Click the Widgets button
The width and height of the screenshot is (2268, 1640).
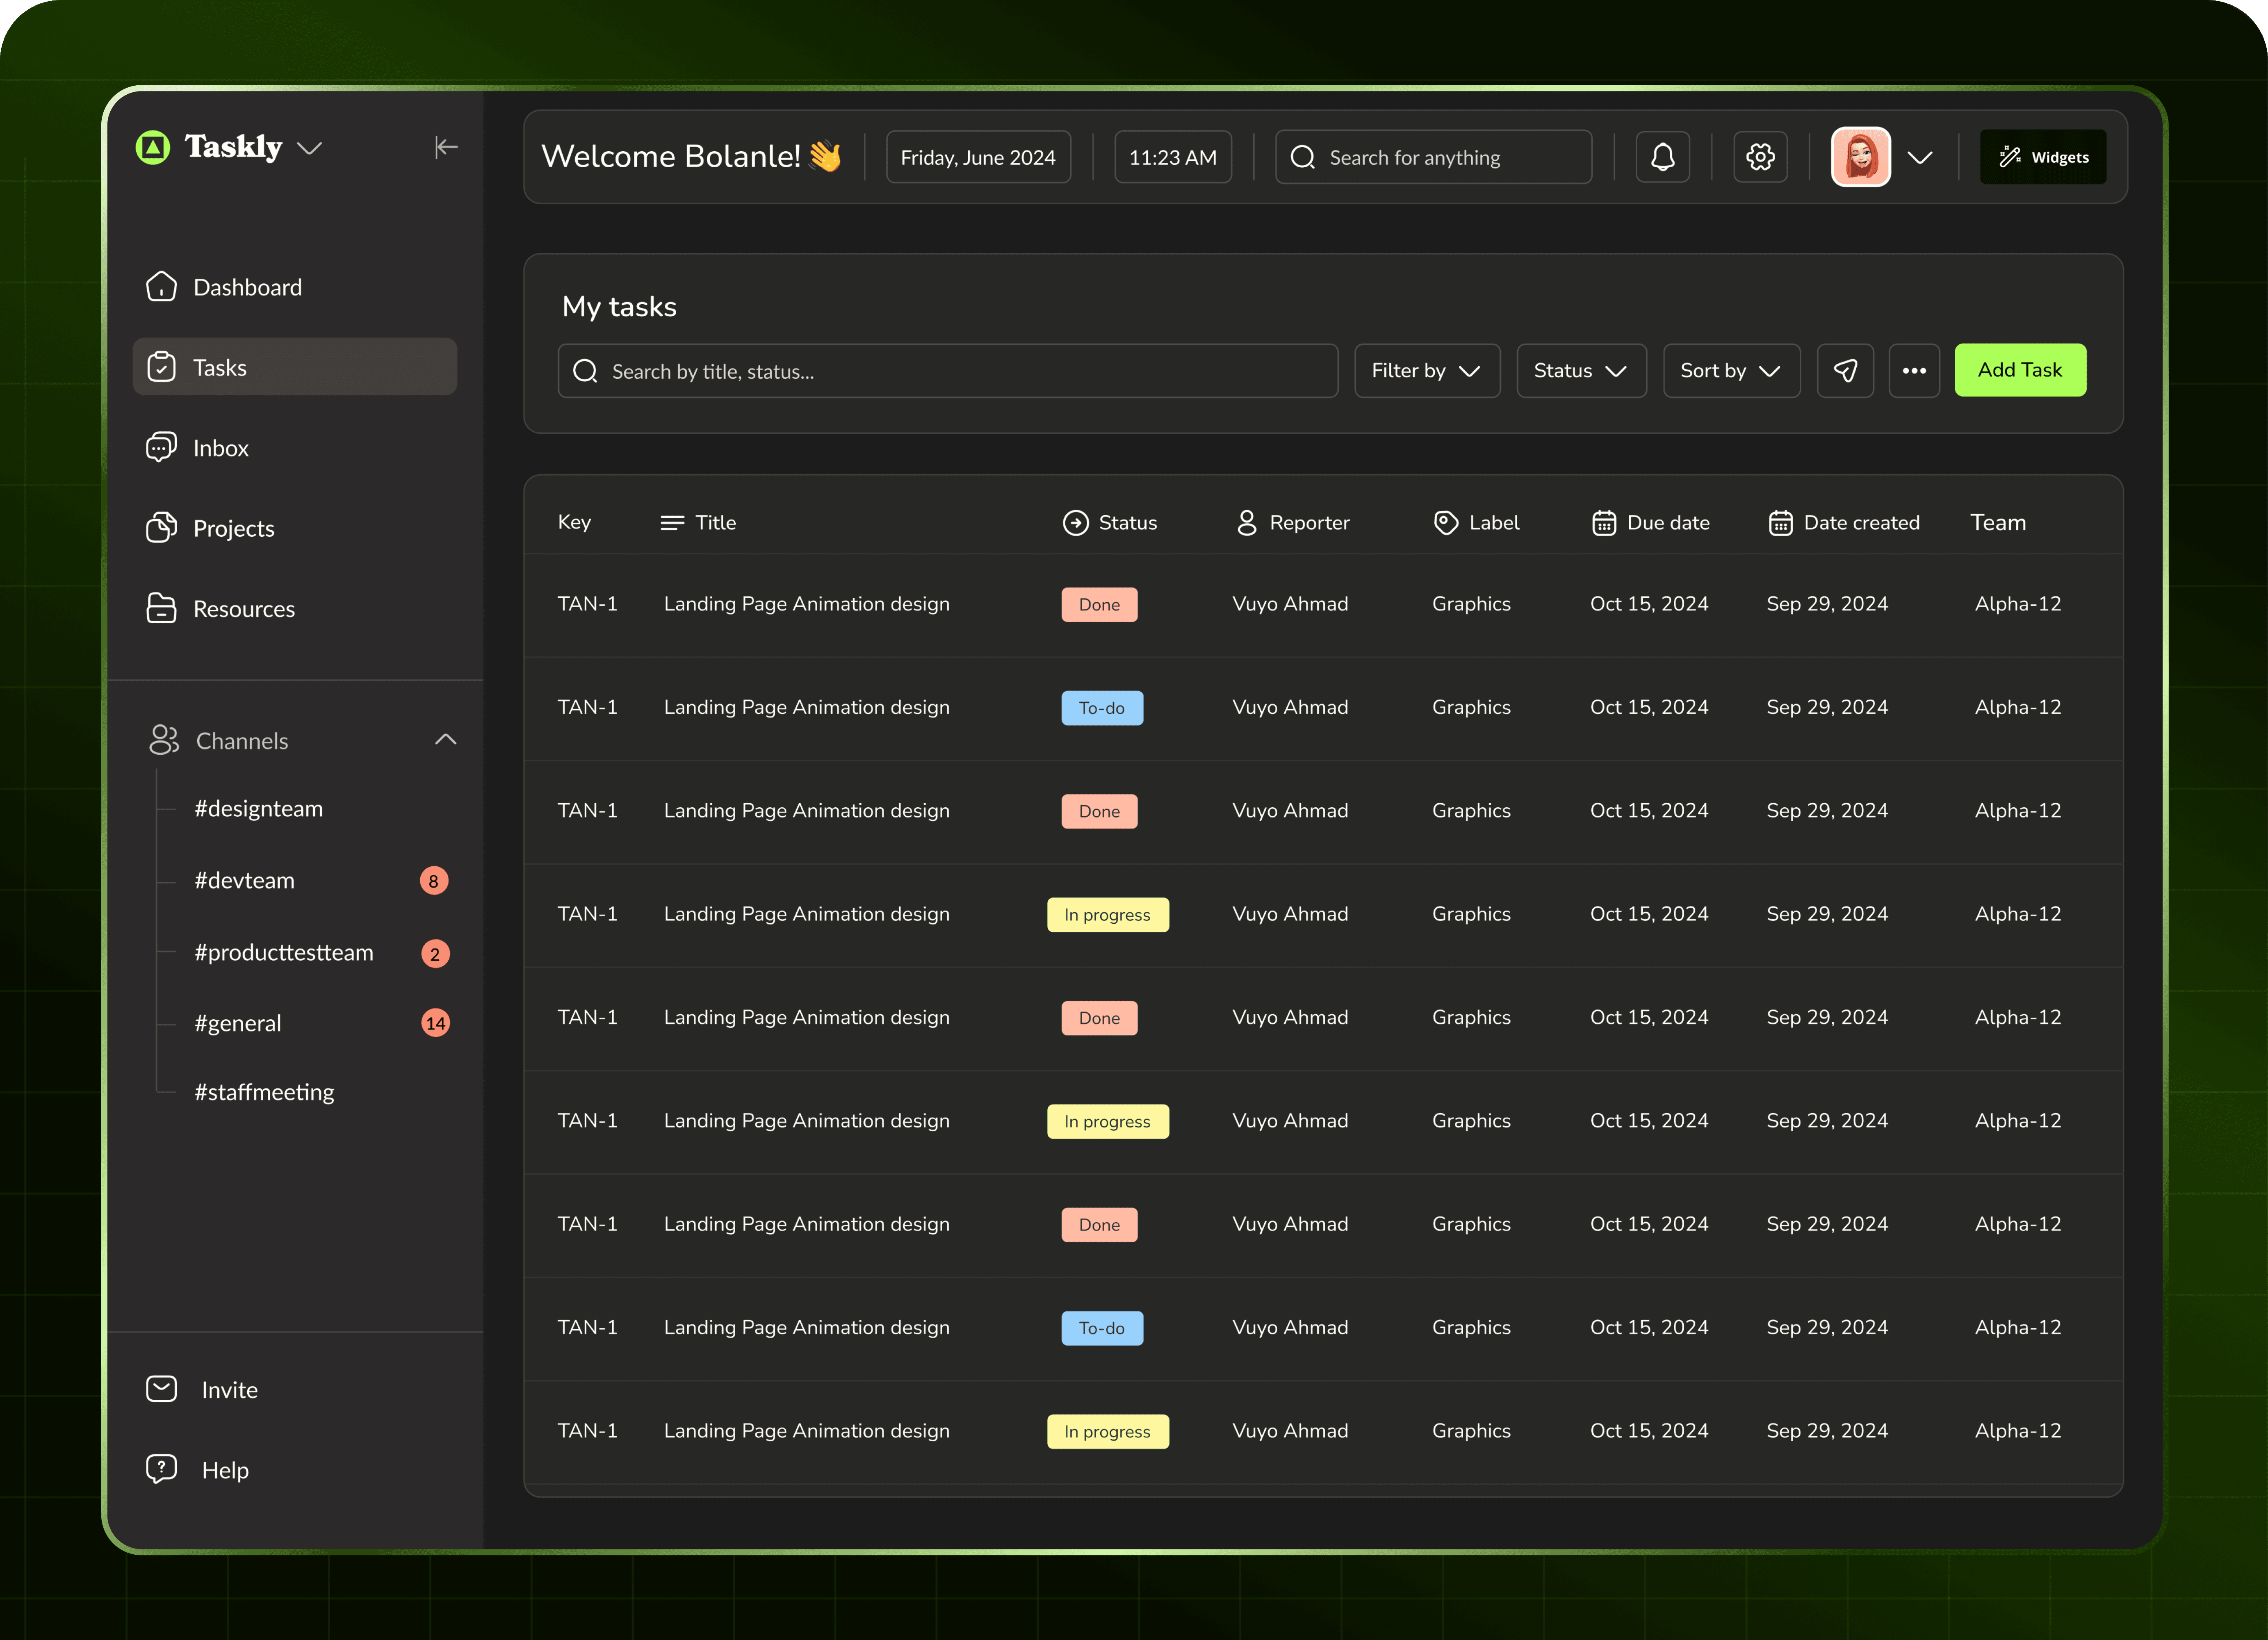click(2043, 157)
